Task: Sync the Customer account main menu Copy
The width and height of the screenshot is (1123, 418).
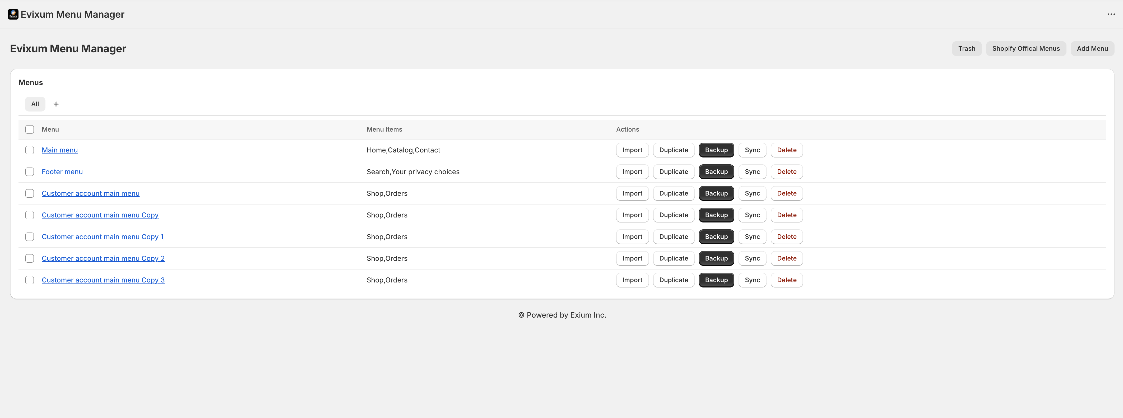Action: click(752, 215)
